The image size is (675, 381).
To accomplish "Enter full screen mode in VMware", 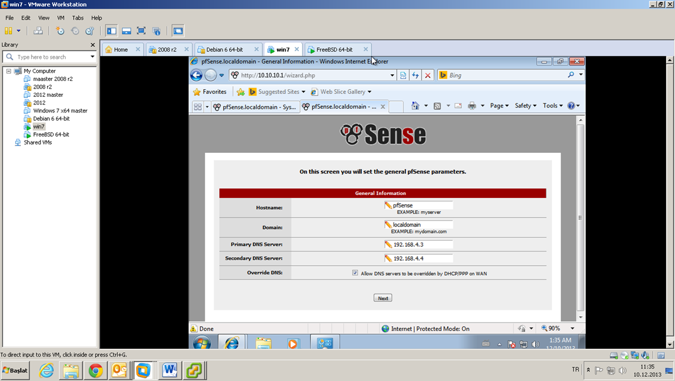I will [141, 31].
